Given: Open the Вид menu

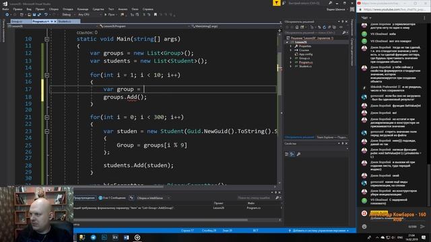Looking at the screenshot, I should 29,9.
